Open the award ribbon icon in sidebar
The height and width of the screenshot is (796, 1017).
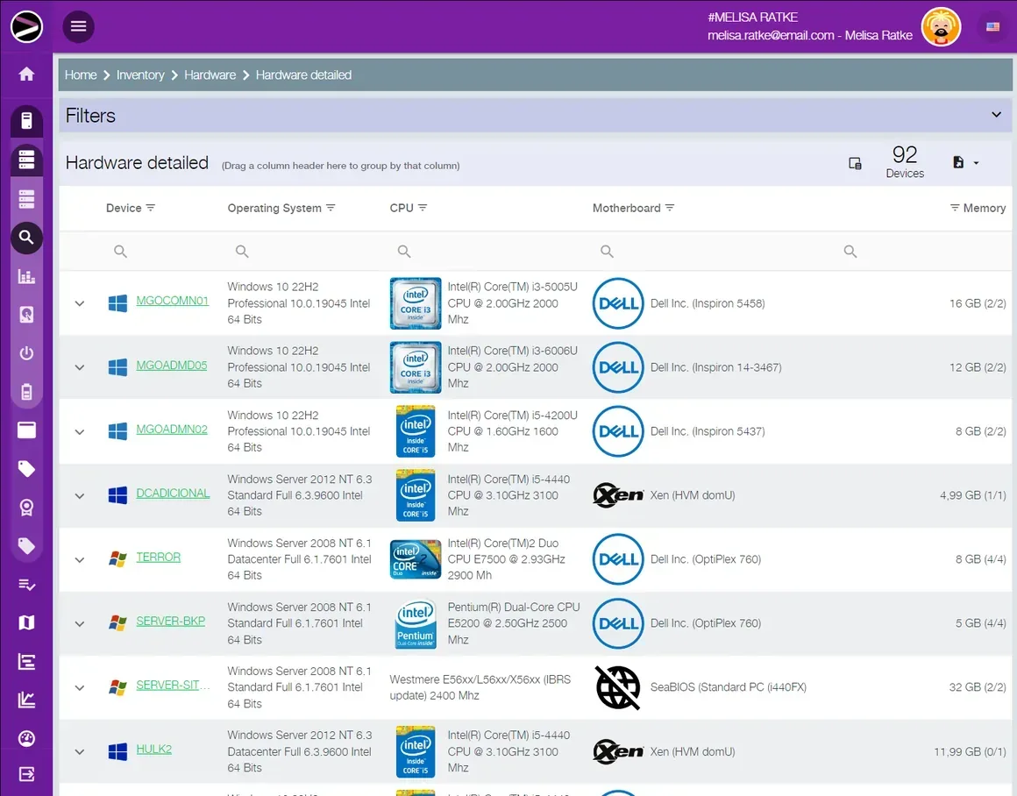26,508
